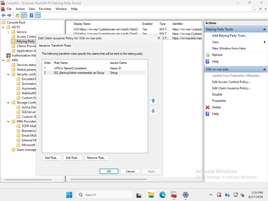Click the Remove Rule button
The image size is (268, 201).
tap(97, 158)
